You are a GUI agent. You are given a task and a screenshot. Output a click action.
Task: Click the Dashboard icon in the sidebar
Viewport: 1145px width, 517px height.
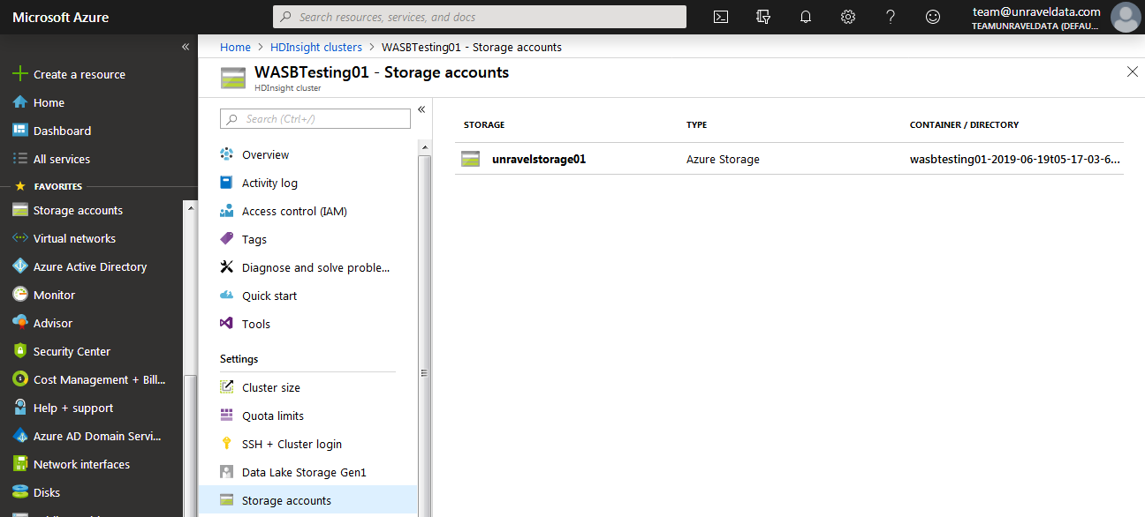click(x=20, y=131)
